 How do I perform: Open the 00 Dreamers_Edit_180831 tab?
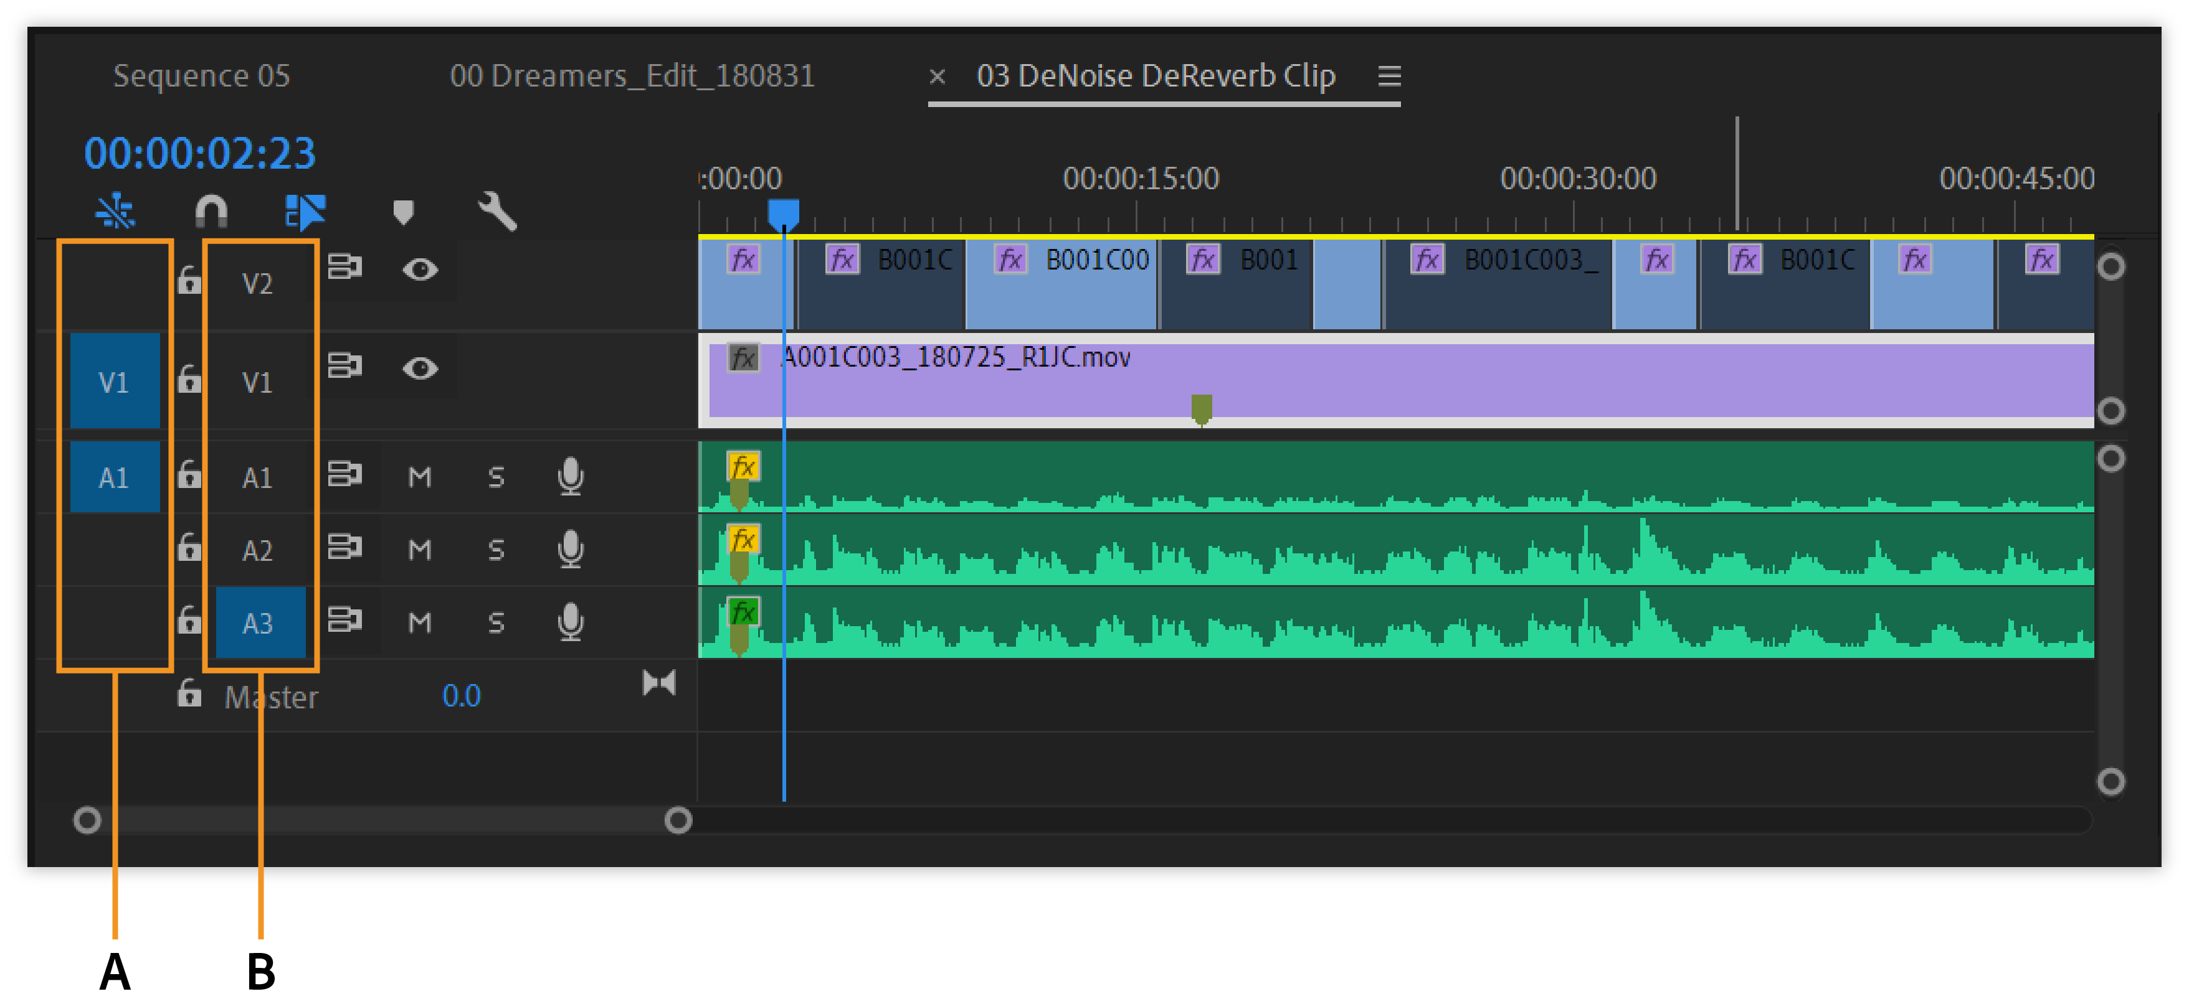point(632,77)
